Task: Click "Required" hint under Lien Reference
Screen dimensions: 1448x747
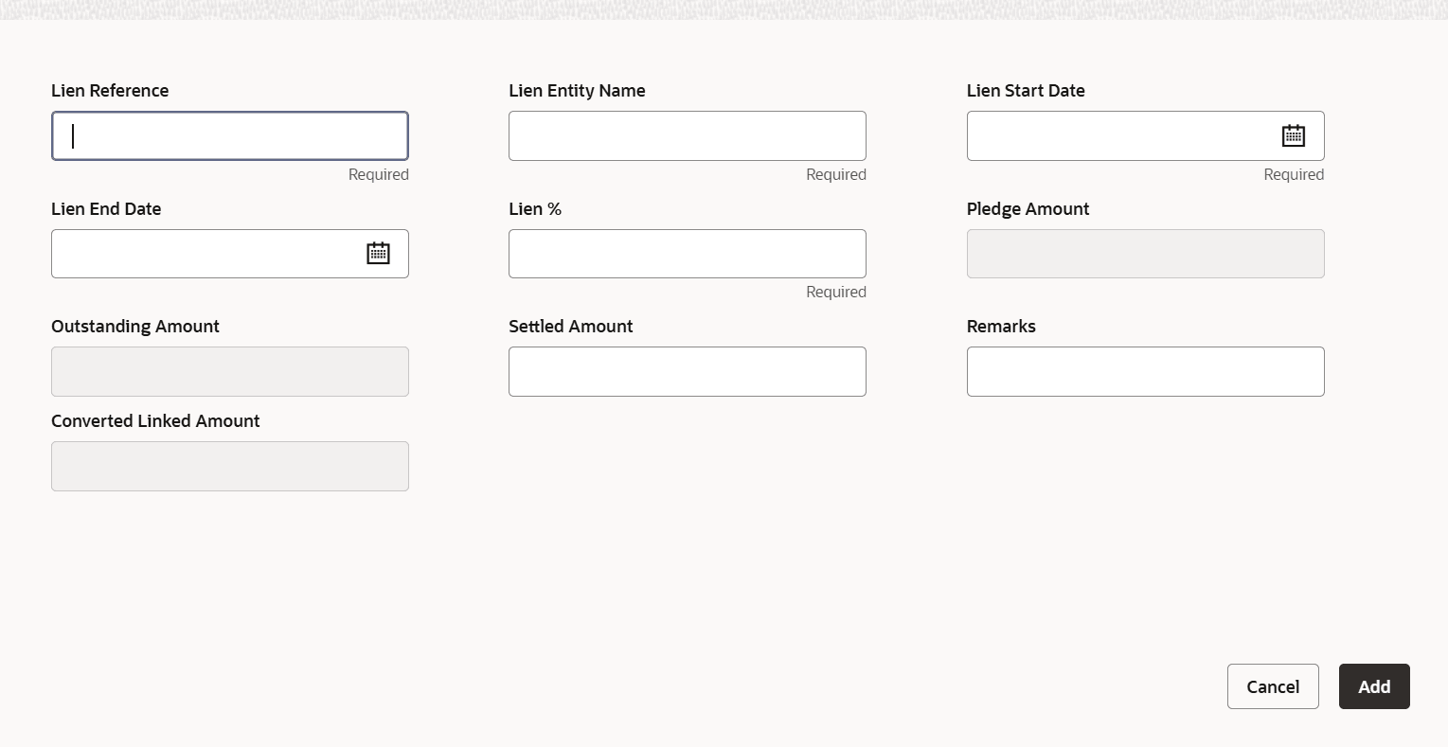Action: (x=379, y=174)
